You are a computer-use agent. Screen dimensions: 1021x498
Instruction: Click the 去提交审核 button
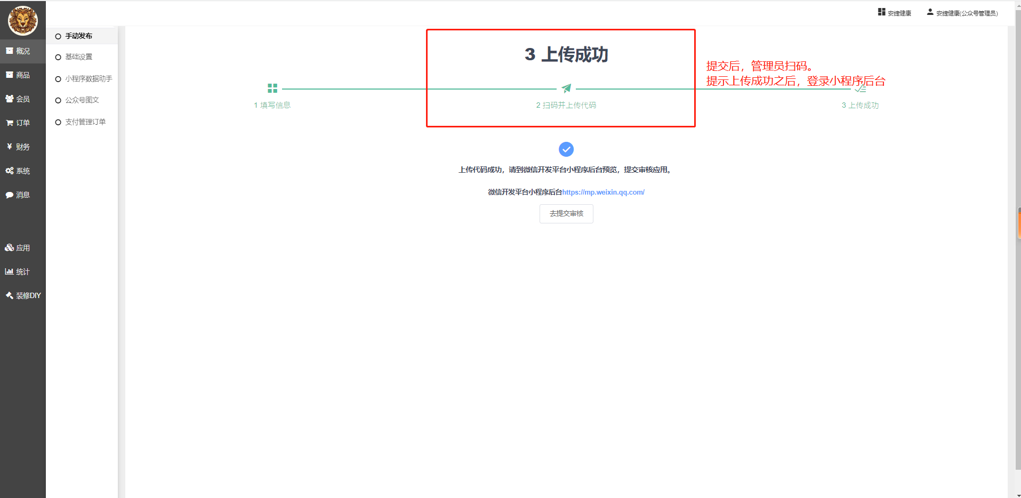[x=566, y=214]
